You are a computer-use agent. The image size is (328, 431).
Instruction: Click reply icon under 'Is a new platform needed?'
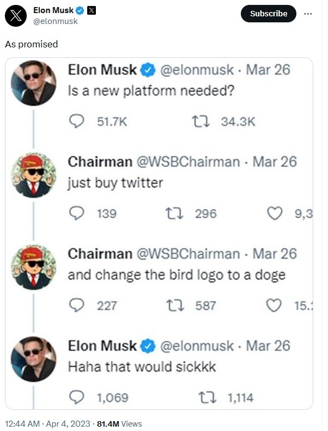click(x=76, y=121)
